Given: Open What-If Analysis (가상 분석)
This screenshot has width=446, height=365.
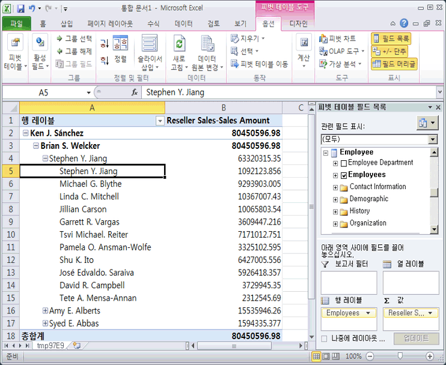Looking at the screenshot, I should tap(340, 64).
